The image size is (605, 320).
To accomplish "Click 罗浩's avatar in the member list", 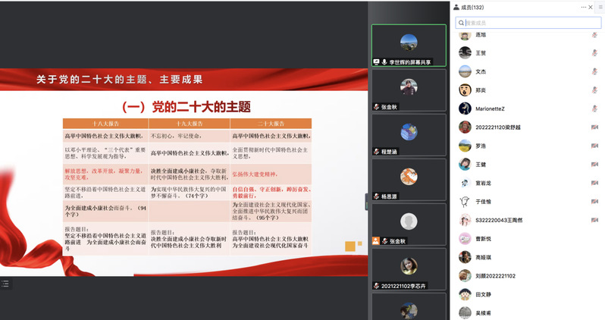I will pos(466,146).
